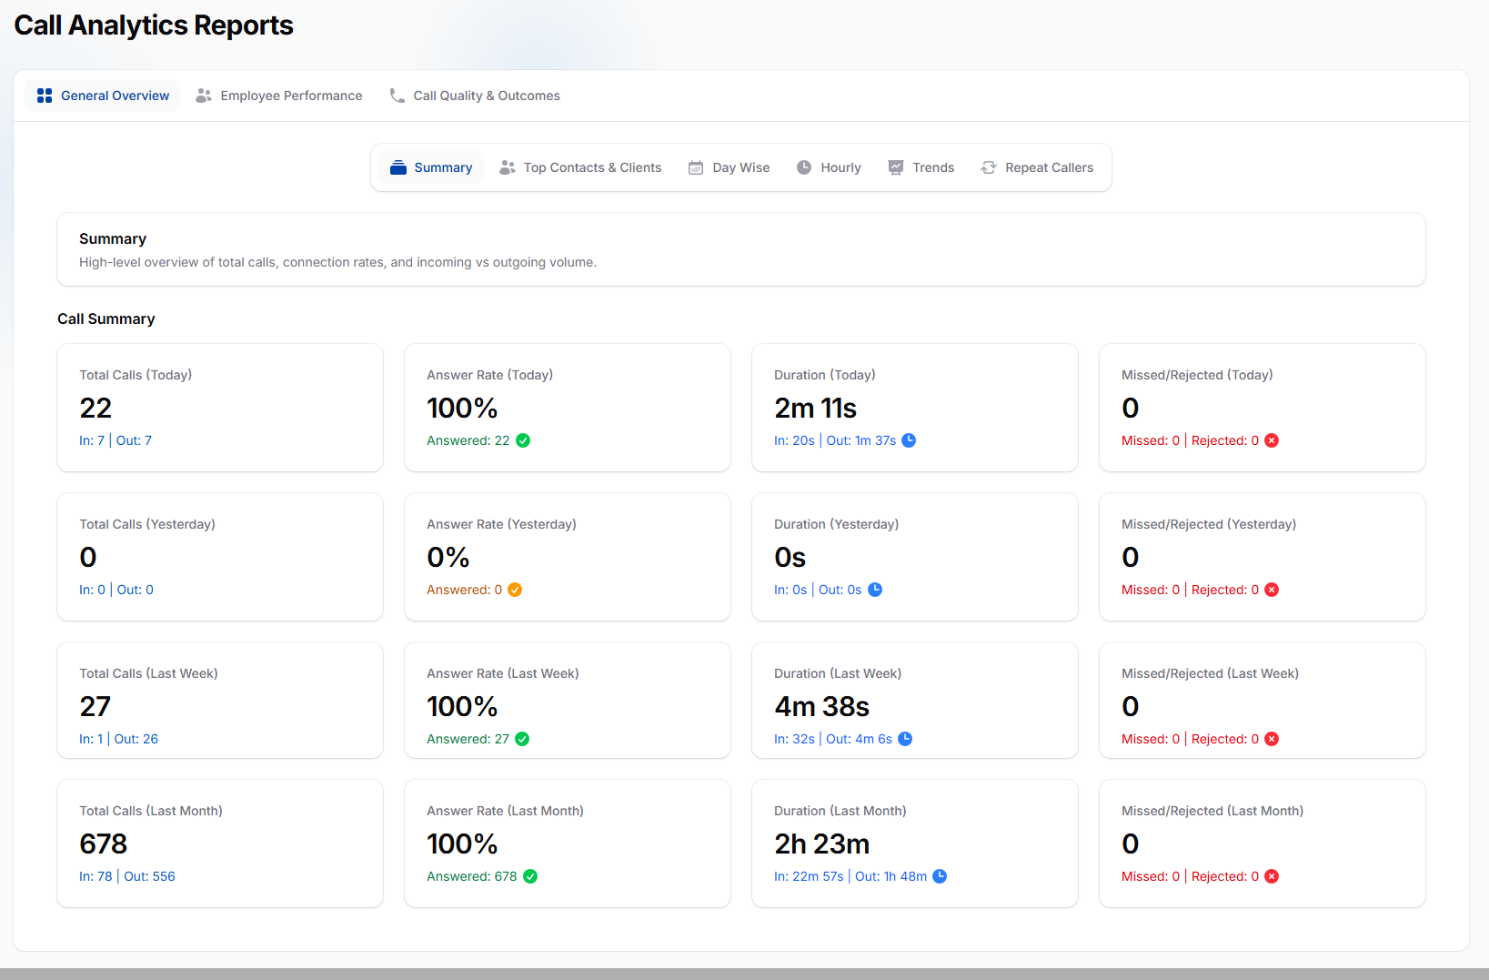Click 'In: 22m 57s | Out: 1h 48m' text
1489x980 pixels.
point(850,876)
